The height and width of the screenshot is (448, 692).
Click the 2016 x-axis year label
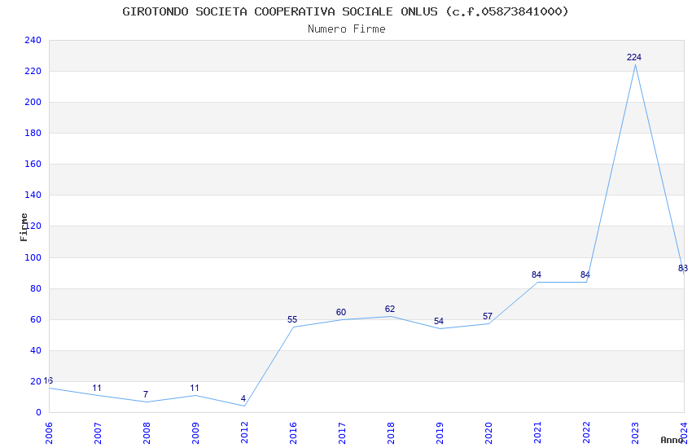pos(293,433)
